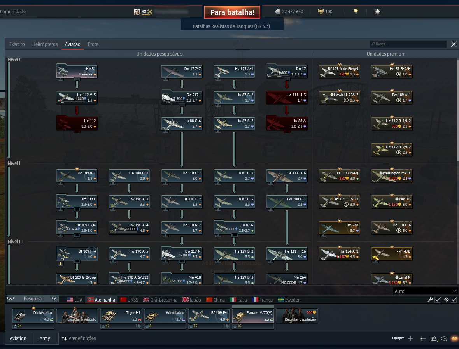Select the Grã-Bretanha nation tab
This screenshot has height=349, width=459.
(x=160, y=300)
